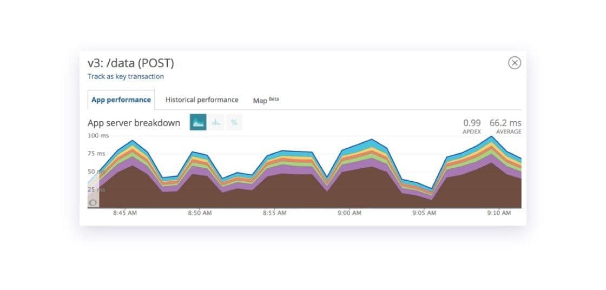Select the 9:00 AM time axis marker
This screenshot has width=606, height=290.
(x=349, y=213)
